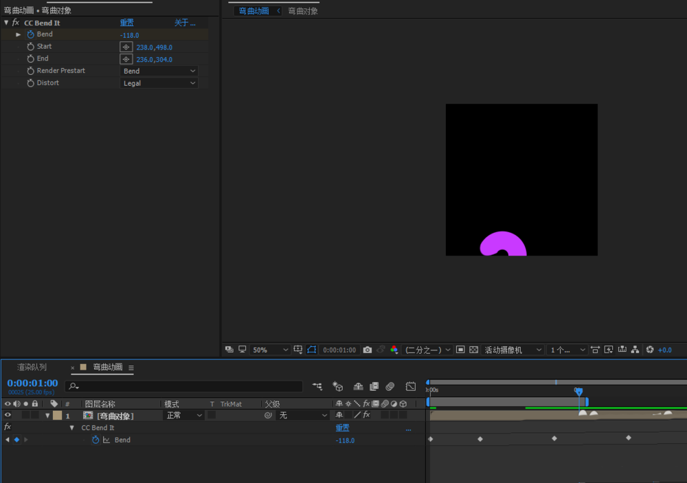Click the Bend graph icon in timeline
Image resolution: width=687 pixels, height=483 pixels.
pos(106,440)
